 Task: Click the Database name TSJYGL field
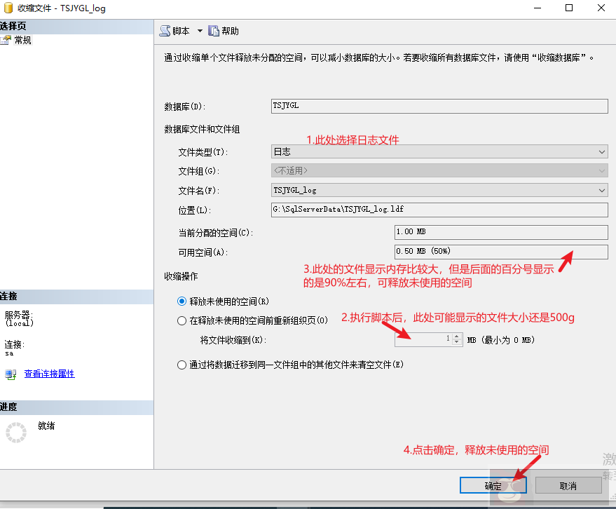point(439,106)
